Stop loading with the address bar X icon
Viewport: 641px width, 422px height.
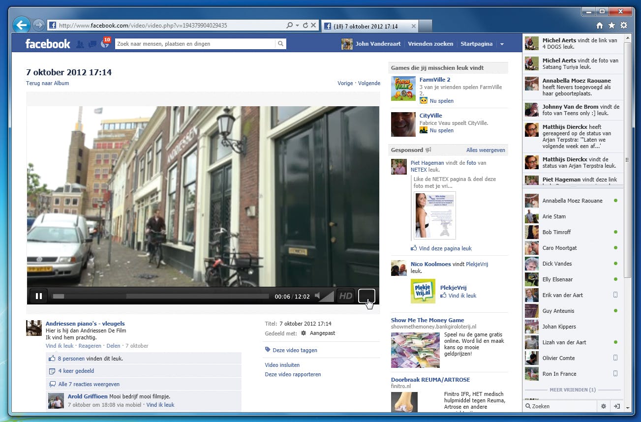click(x=313, y=26)
